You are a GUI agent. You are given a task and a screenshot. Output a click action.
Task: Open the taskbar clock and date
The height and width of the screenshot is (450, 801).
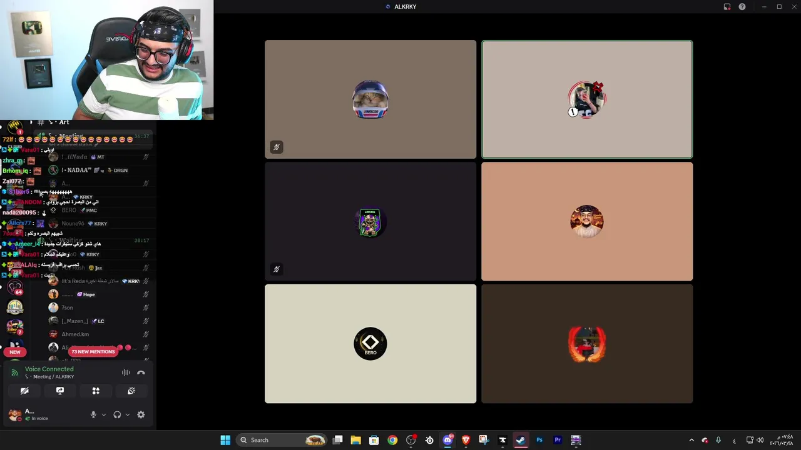tap(782, 440)
